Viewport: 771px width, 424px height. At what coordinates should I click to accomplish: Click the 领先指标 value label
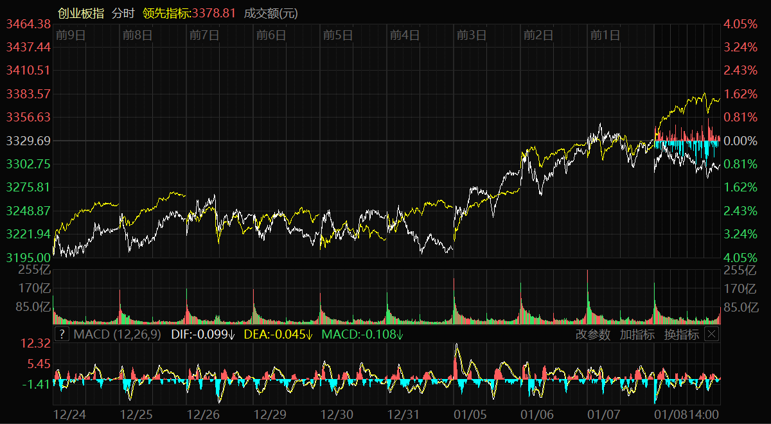pyautogui.click(x=190, y=13)
